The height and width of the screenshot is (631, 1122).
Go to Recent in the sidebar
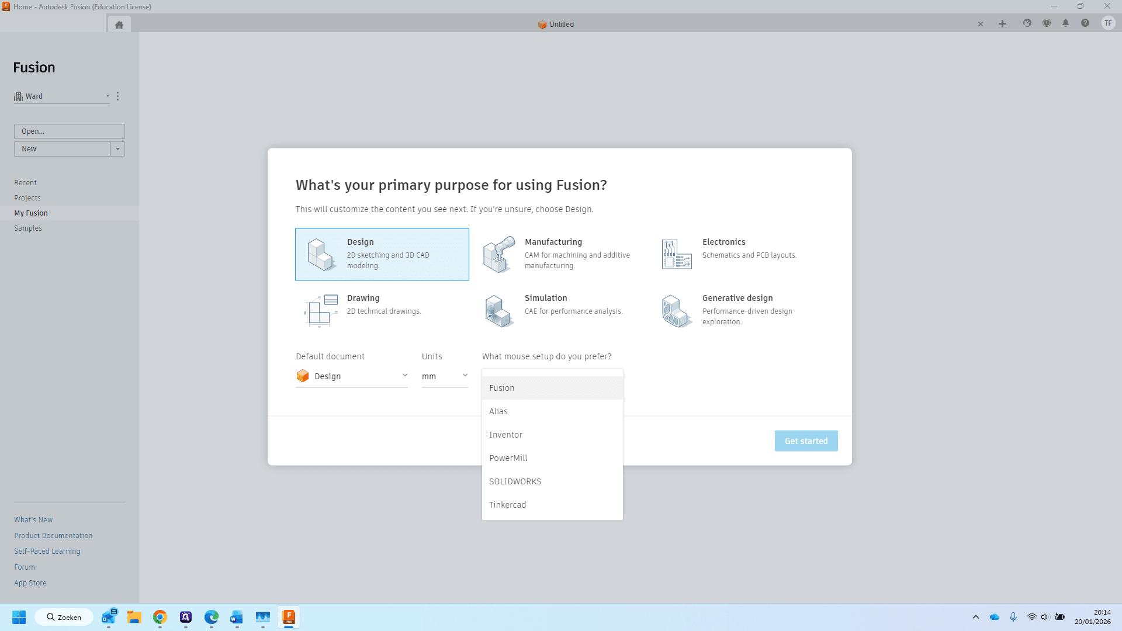click(26, 183)
